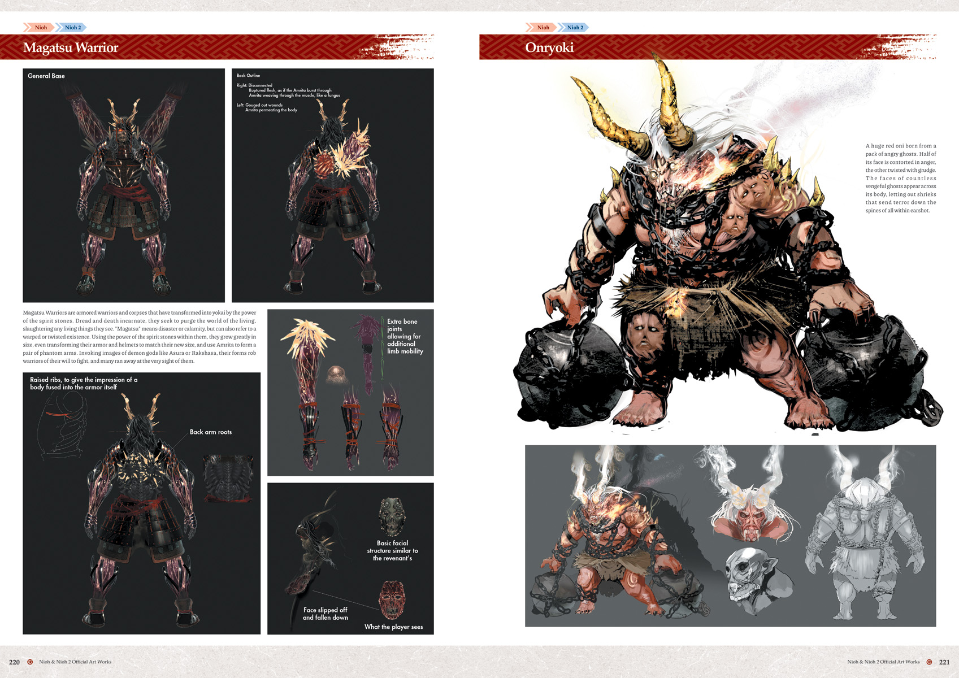
Task: Click the red emblem icon beside page 220
Action: [30, 662]
